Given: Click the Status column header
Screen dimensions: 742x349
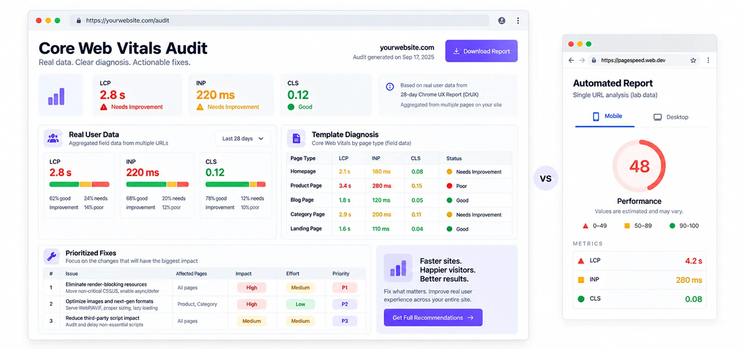Looking at the screenshot, I should [454, 159].
